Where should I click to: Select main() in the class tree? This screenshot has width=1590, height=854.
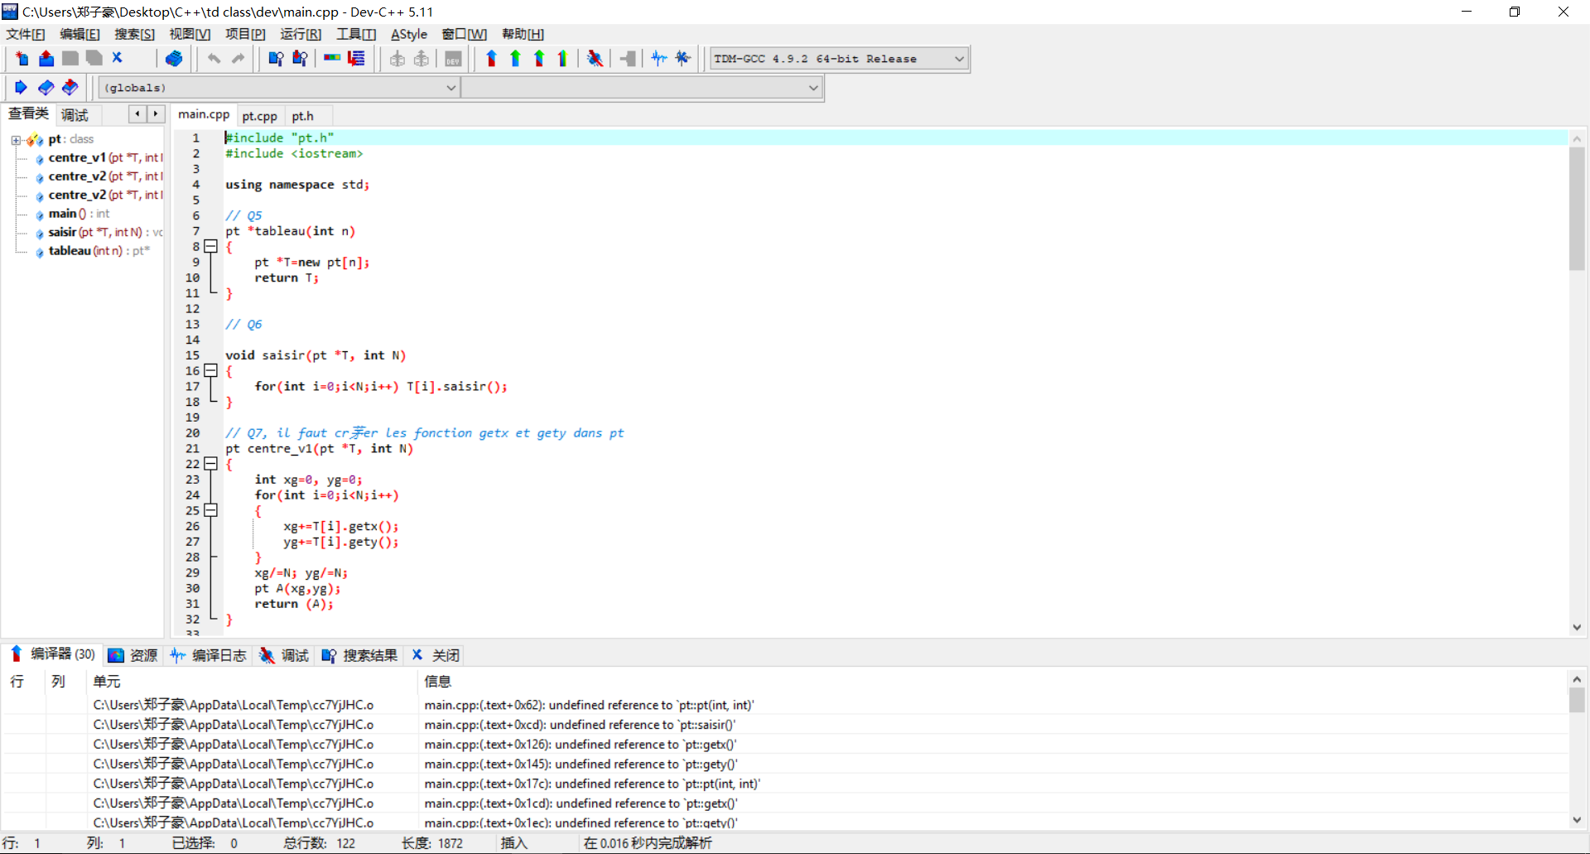click(78, 214)
